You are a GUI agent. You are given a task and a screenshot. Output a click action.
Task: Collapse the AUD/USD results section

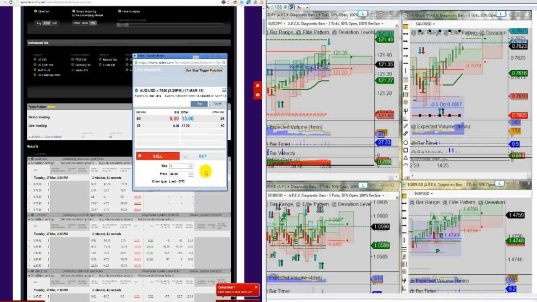[29, 159]
